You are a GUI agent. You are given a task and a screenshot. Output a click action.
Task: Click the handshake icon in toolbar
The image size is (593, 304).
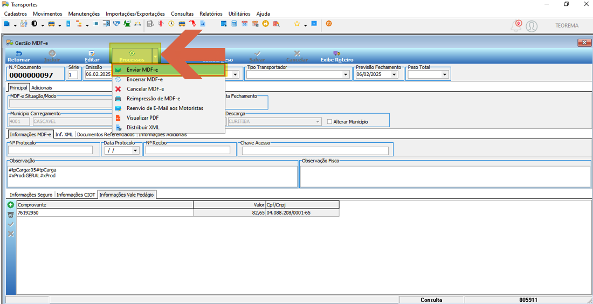point(117,24)
